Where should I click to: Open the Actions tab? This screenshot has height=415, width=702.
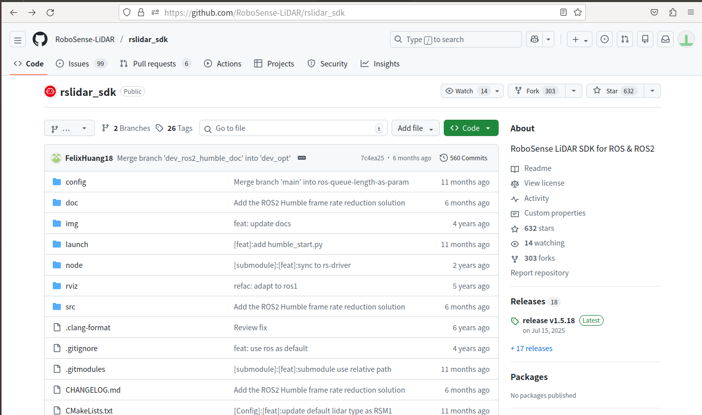[223, 63]
